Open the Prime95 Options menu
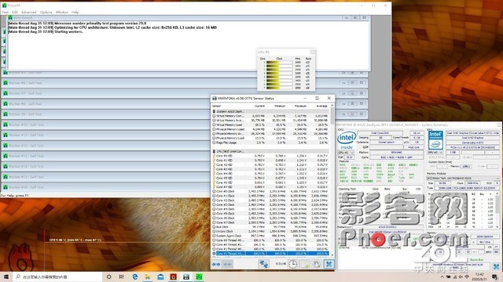Screen dimensions: 503x282 tap(46, 13)
